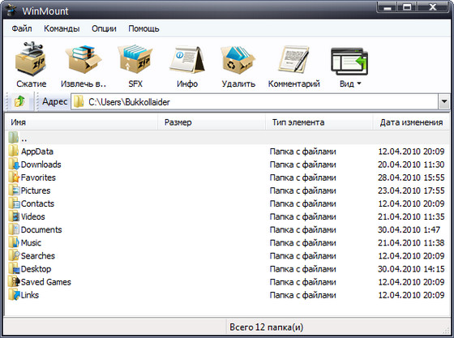Select the Documents folder icon
Viewport: 454px width, 338px height.
click(x=14, y=229)
